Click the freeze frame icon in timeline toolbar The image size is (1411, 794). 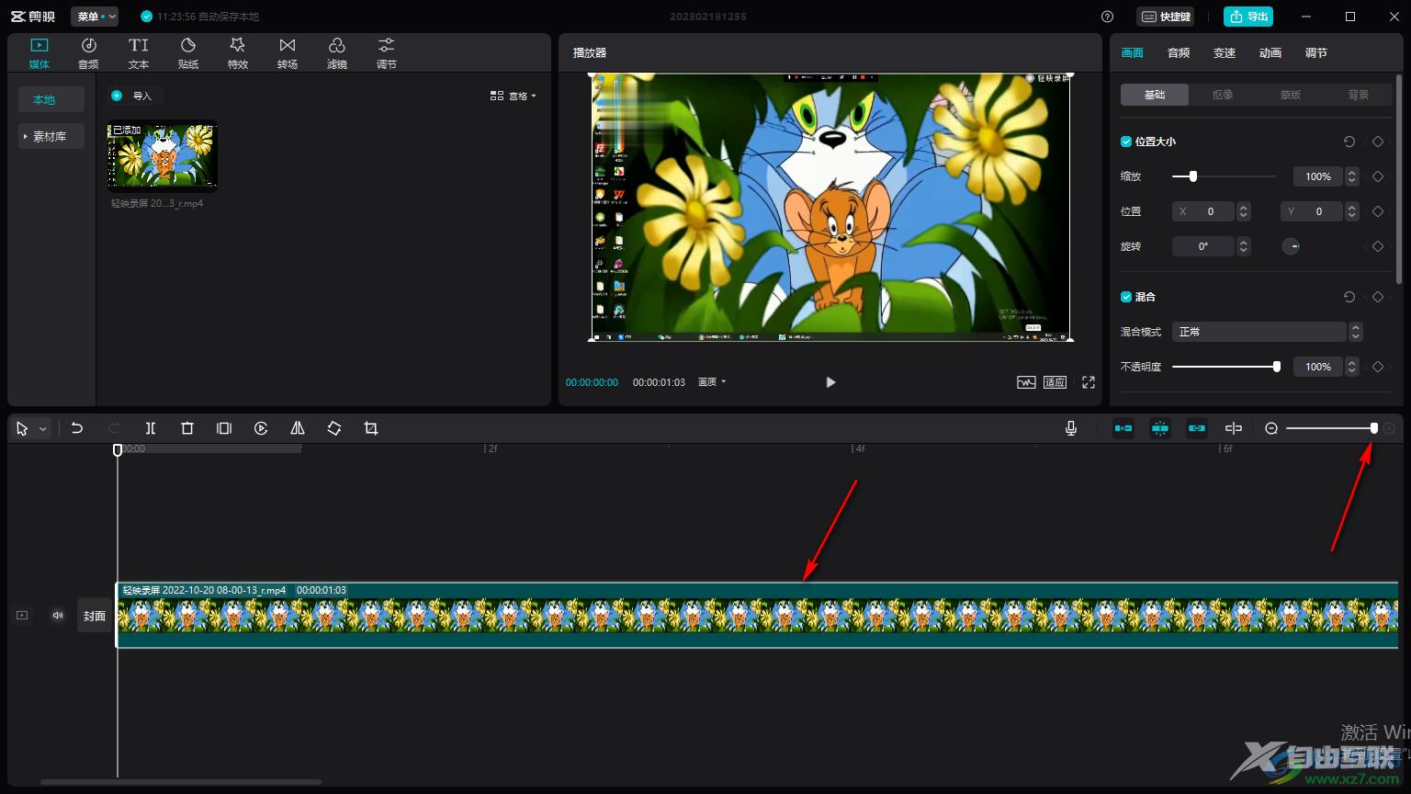pos(224,428)
